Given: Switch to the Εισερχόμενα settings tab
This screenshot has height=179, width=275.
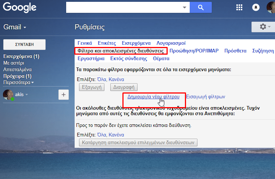Looking at the screenshot, I should tap(136, 43).
